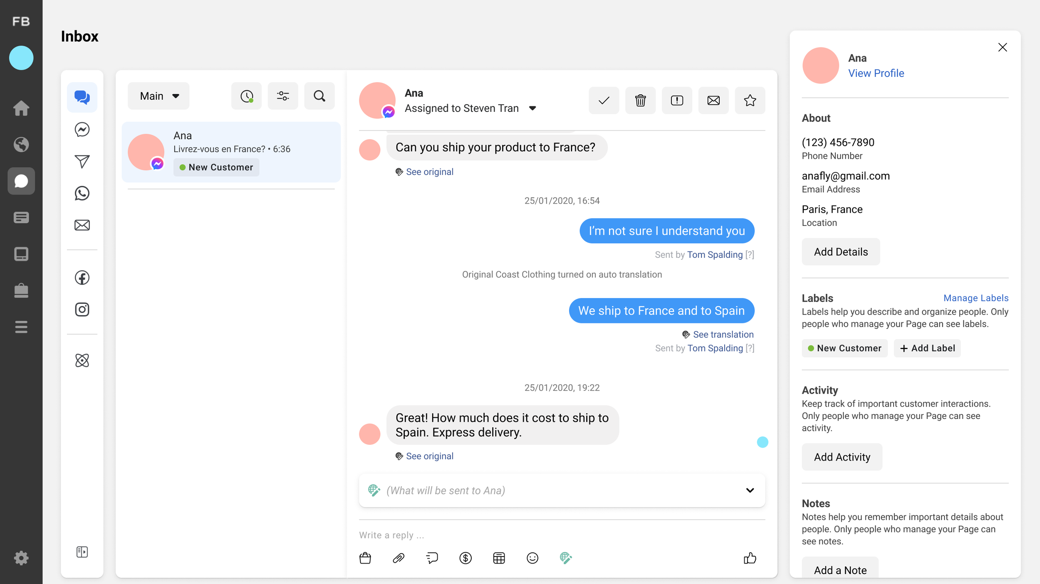Open the Manage Labels link
1040x584 pixels.
[976, 298]
